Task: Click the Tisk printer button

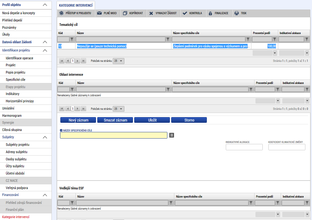Action: 241,13
